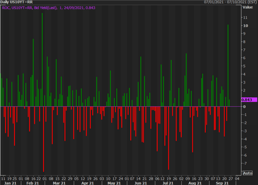Click the 07/01/2021 - 07/10/2021 (EST) date range
The height and width of the screenshot is (185, 258).
[231, 2]
